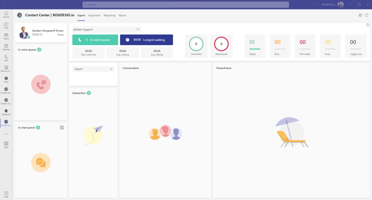Go to Teams in the sidebar
Screen dimensions: 372x200
6,36
